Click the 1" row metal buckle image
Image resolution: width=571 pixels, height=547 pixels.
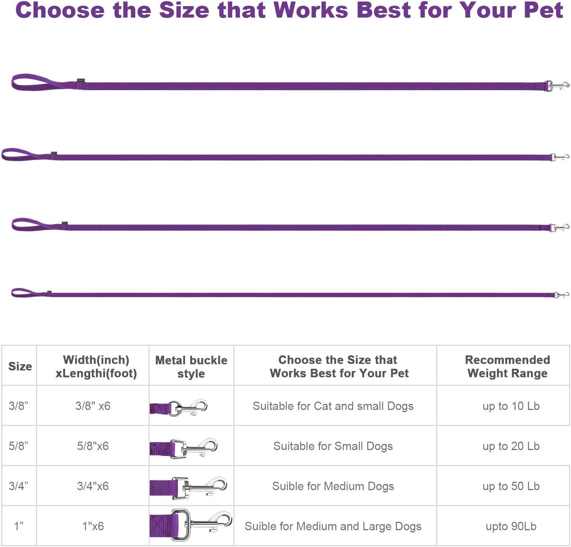[x=191, y=525]
